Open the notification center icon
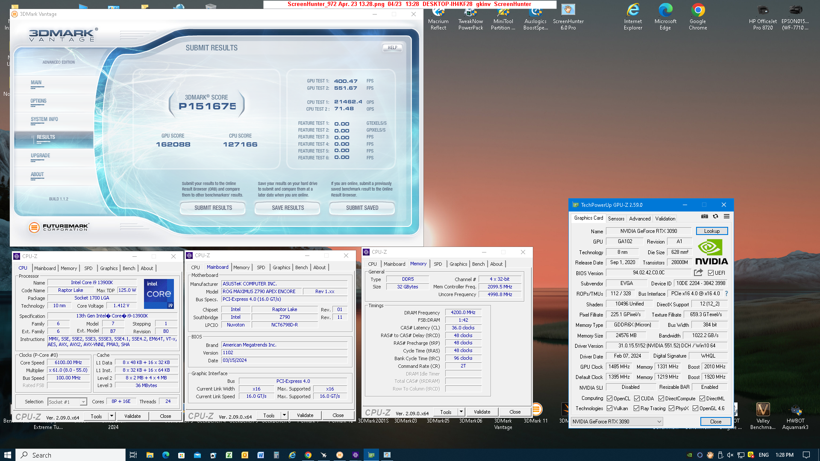The image size is (820, 461). 806,455
